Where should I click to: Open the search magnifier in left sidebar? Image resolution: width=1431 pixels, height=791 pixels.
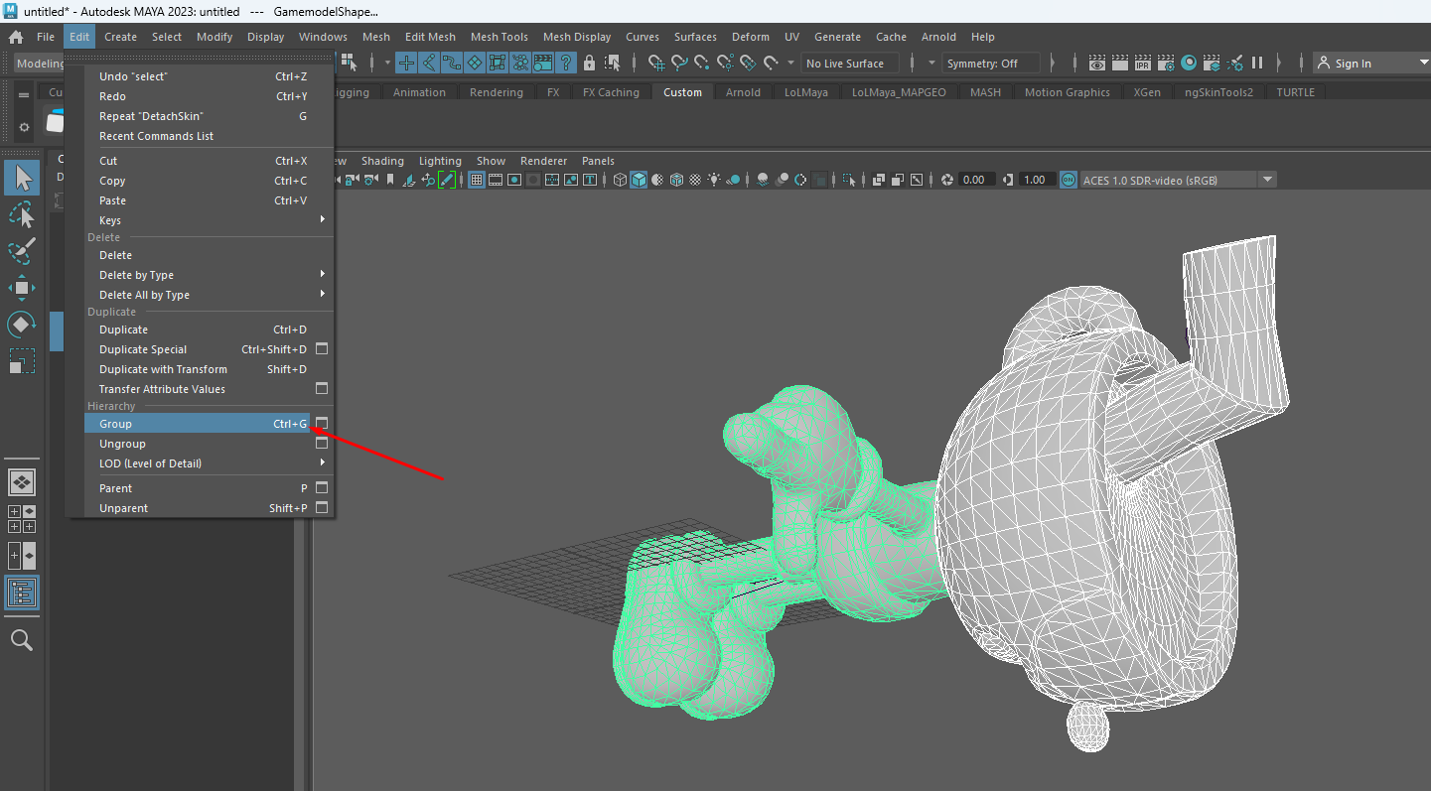22,640
